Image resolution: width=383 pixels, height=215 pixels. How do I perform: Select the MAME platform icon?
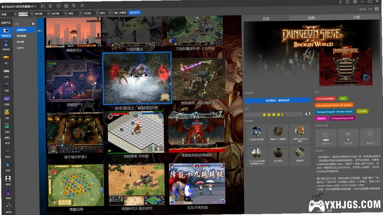(6, 44)
